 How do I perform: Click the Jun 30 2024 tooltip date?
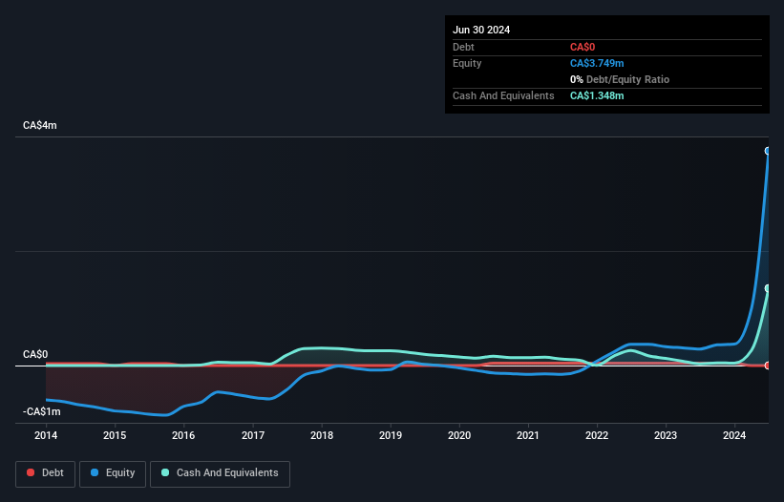481,30
